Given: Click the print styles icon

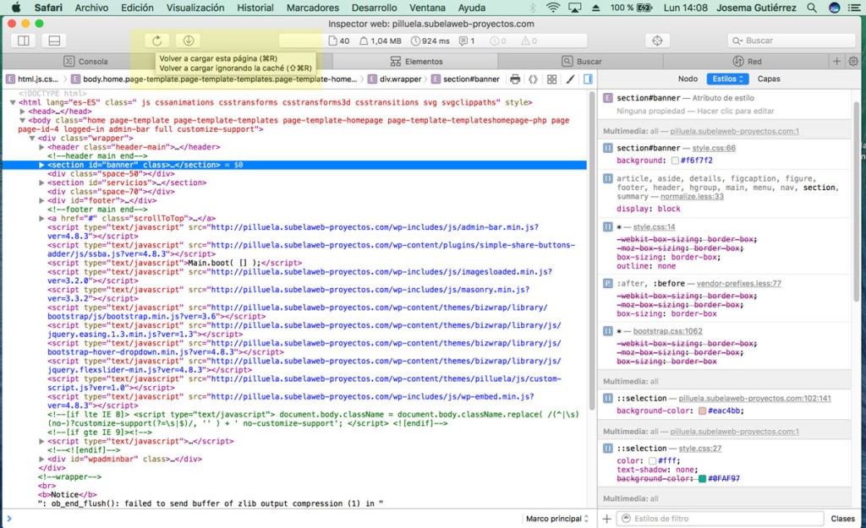Looking at the screenshot, I should coord(515,79).
